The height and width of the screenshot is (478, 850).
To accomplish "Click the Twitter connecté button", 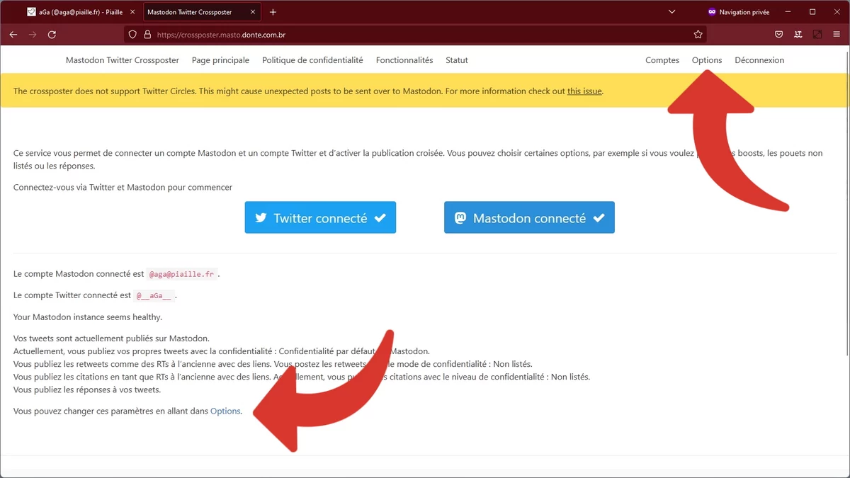I will (x=320, y=218).
